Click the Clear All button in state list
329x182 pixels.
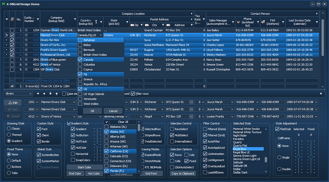pyautogui.click(x=123, y=122)
